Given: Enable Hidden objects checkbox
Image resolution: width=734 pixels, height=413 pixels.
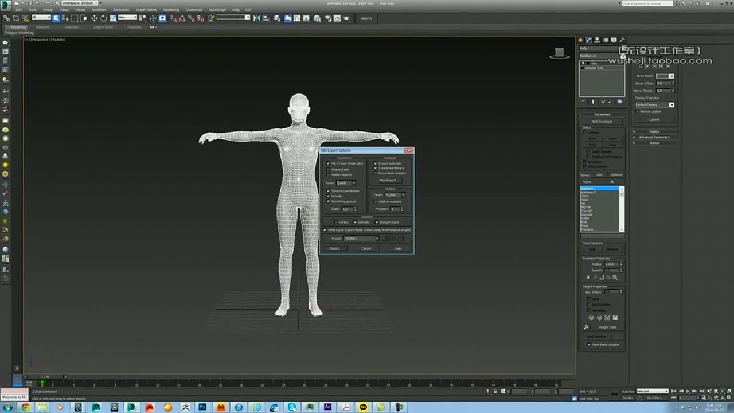Looking at the screenshot, I should click(329, 174).
